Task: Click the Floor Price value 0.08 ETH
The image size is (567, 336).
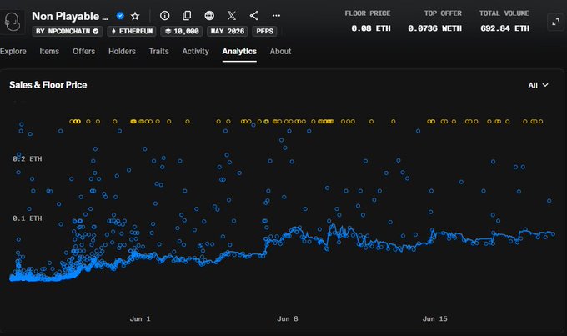Action: [371, 28]
